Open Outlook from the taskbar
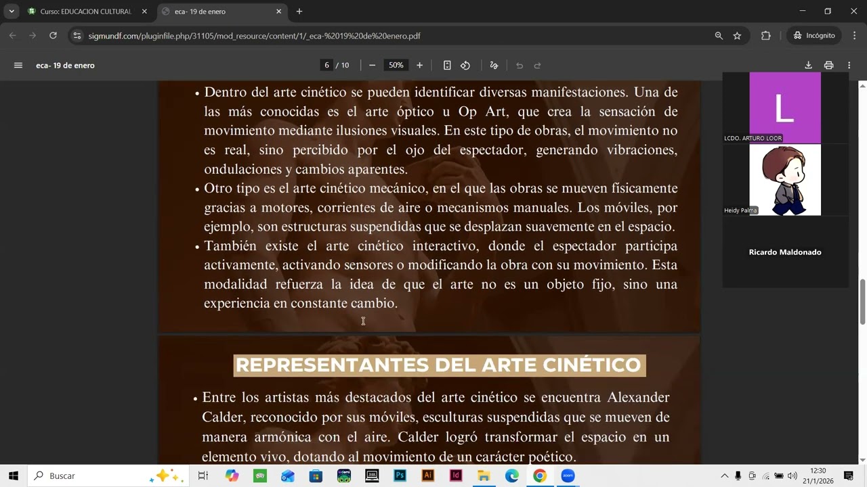This screenshot has width=867, height=487. 288,476
